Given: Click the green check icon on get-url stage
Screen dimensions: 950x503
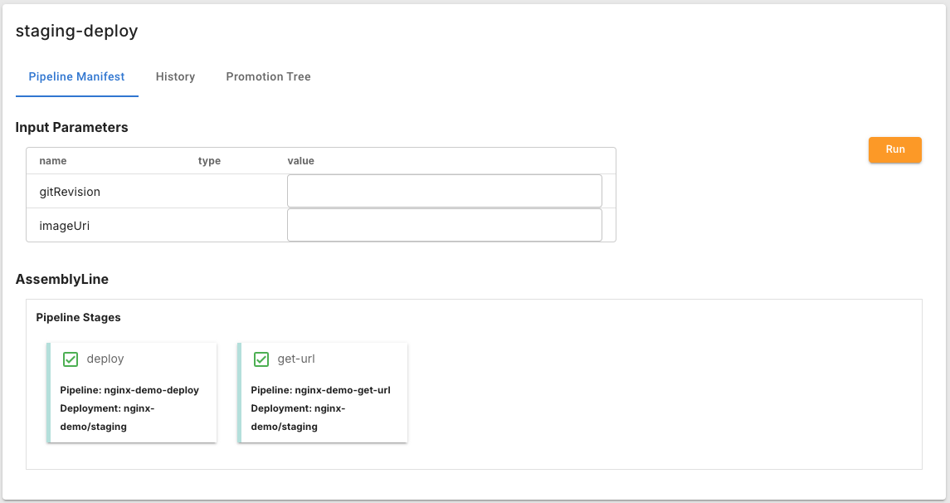Looking at the screenshot, I should 261,359.
